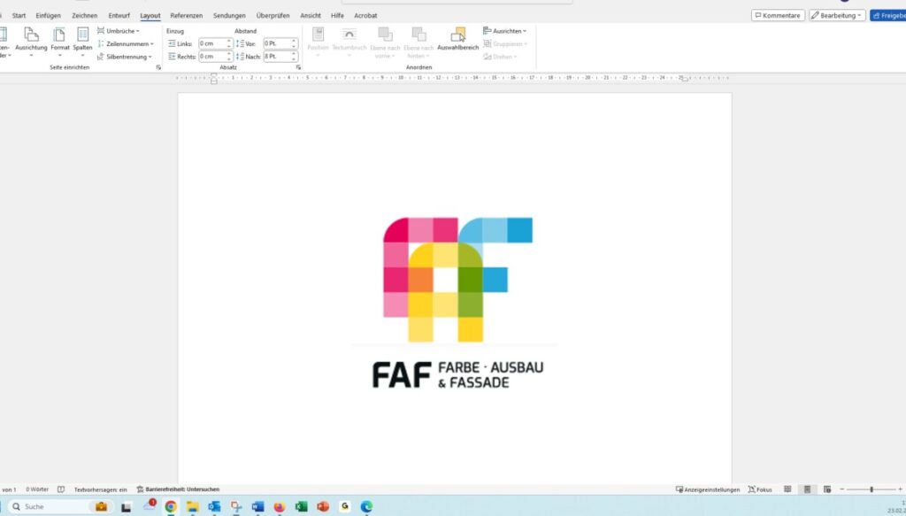Click 'Barrierefreiheit: Untersuchen' status item

point(178,489)
